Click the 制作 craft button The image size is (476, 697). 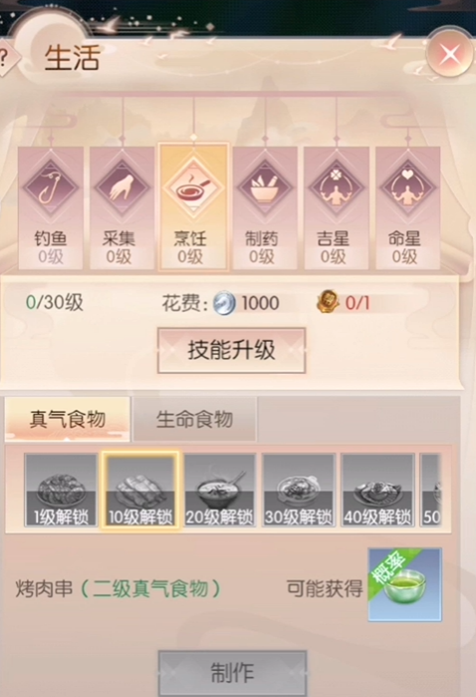click(232, 673)
